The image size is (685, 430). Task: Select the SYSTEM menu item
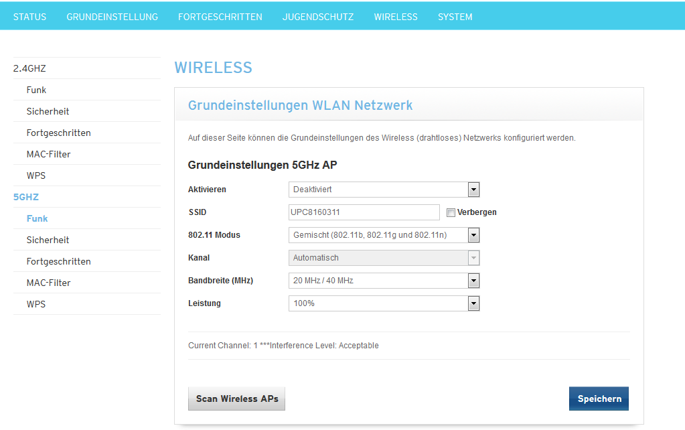click(455, 17)
